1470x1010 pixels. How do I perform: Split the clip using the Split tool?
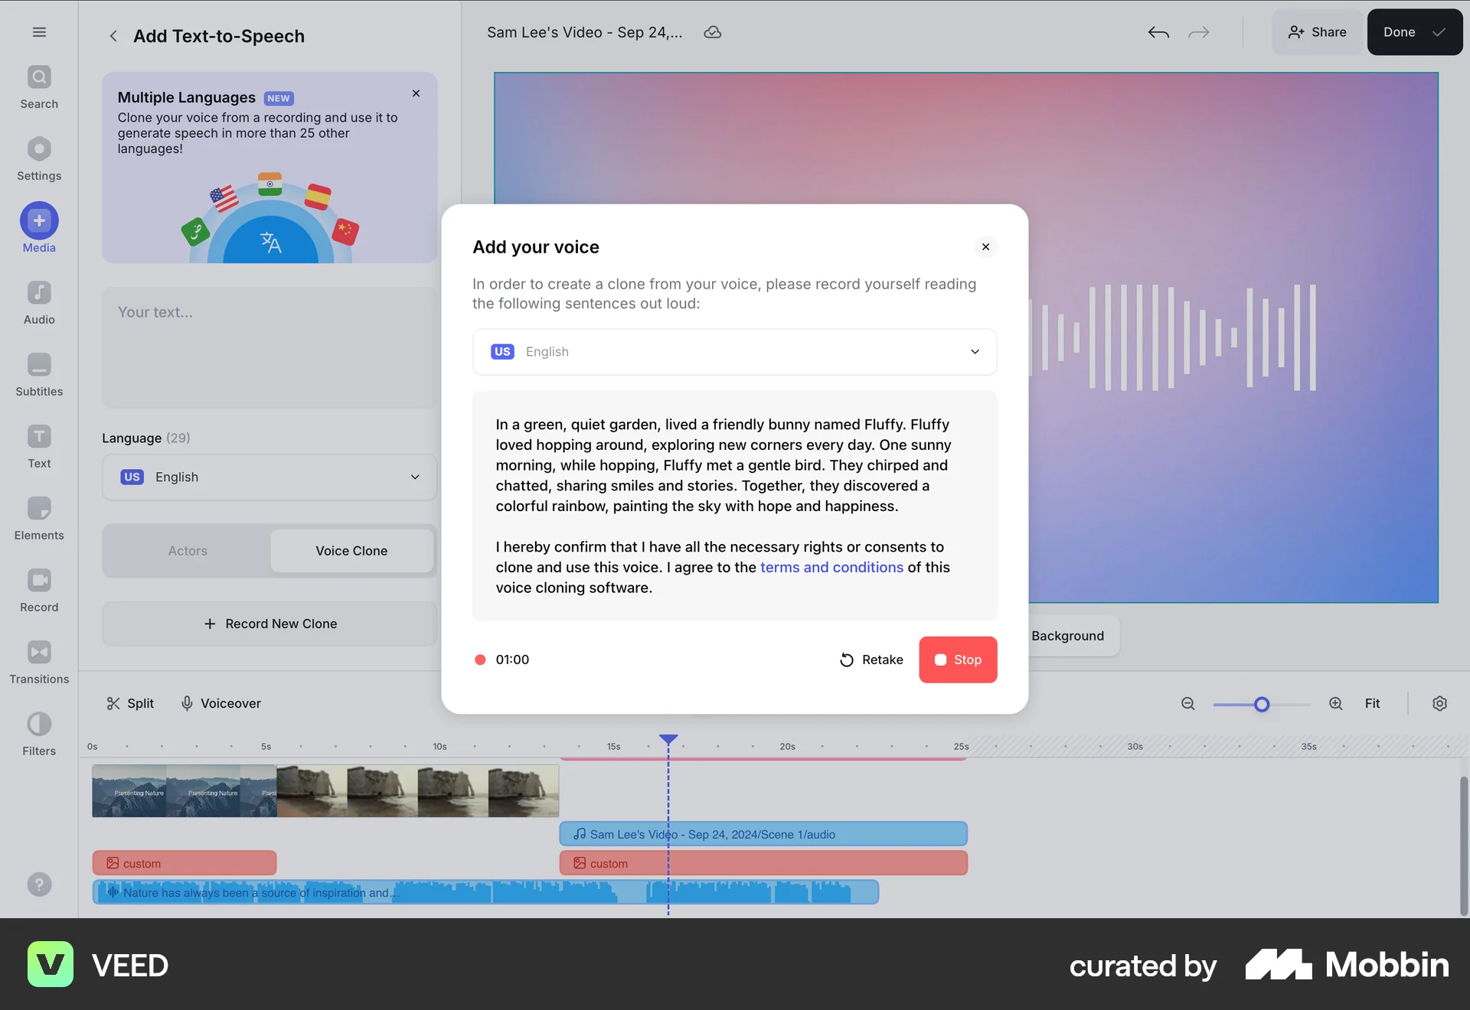129,703
